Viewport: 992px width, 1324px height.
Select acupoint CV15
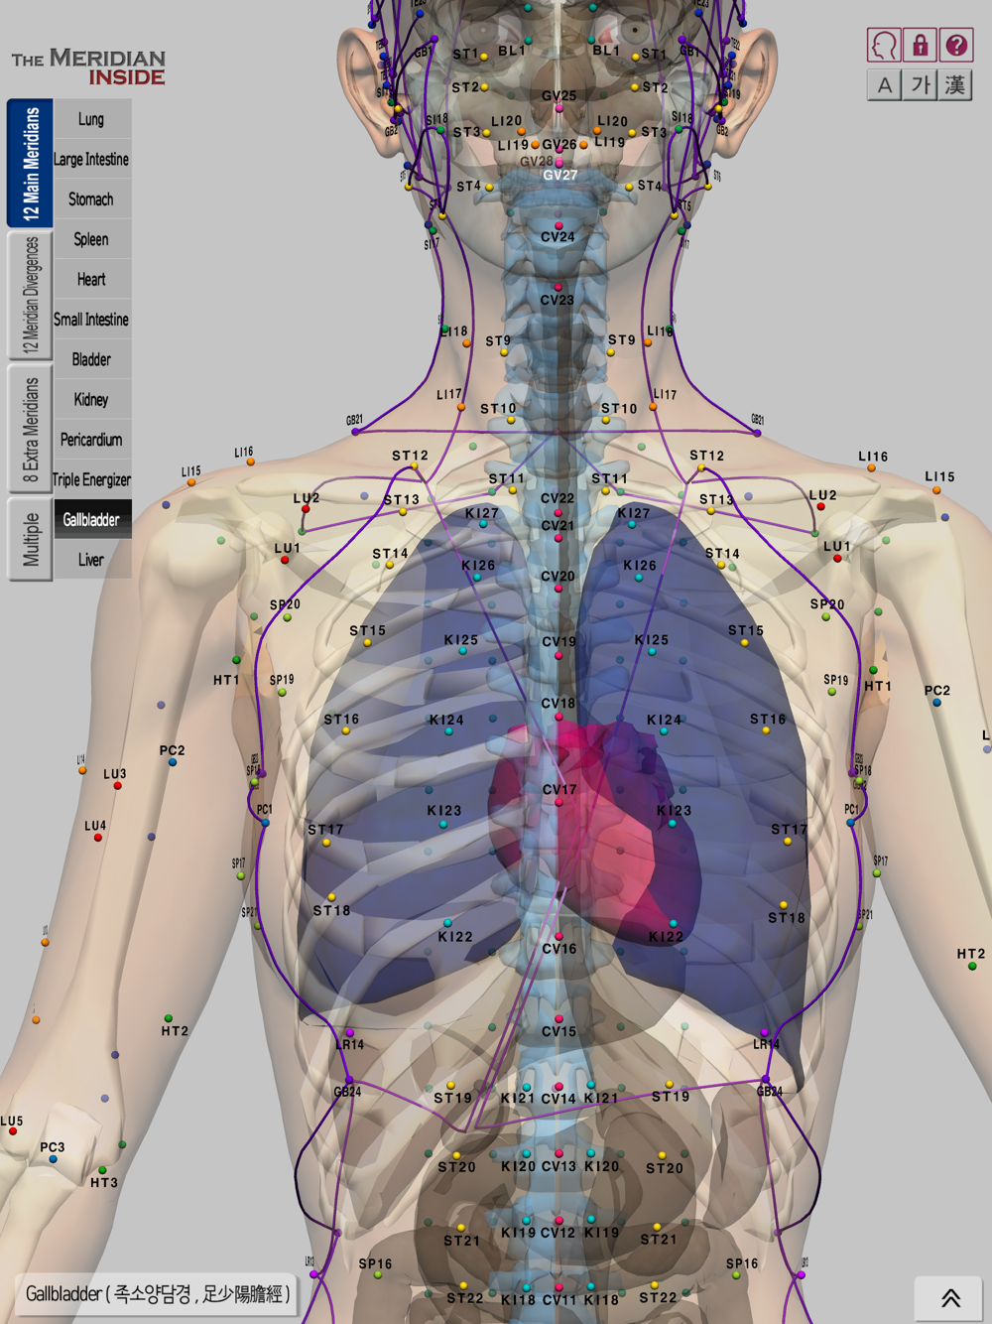[x=558, y=1019]
